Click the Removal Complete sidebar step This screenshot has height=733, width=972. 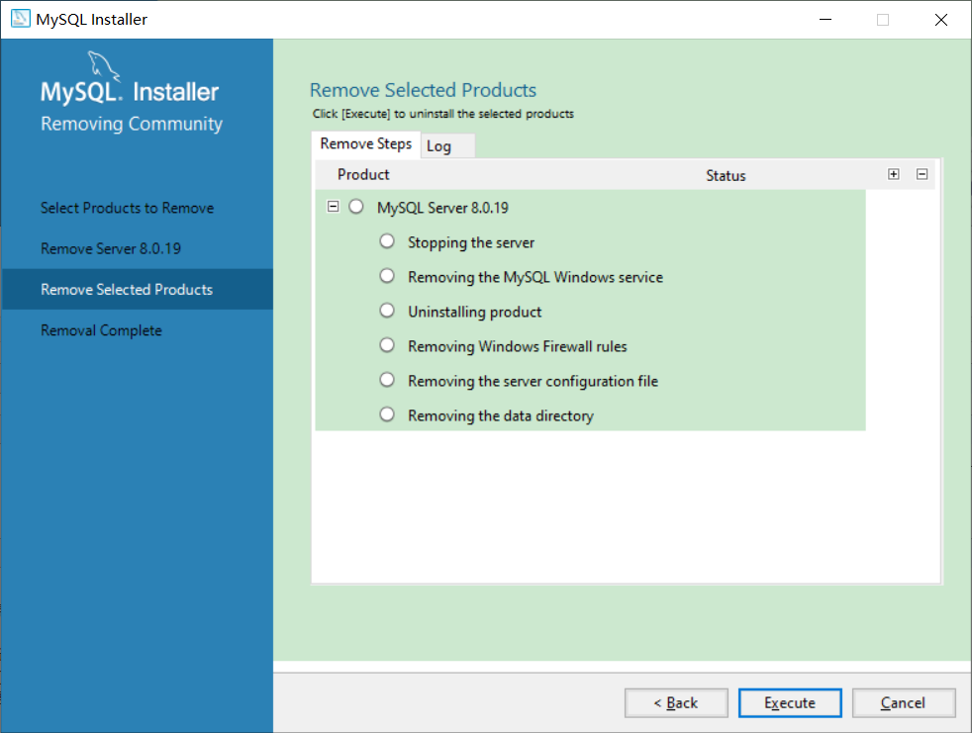click(101, 330)
